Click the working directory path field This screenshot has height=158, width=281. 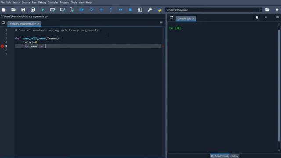click(212, 10)
